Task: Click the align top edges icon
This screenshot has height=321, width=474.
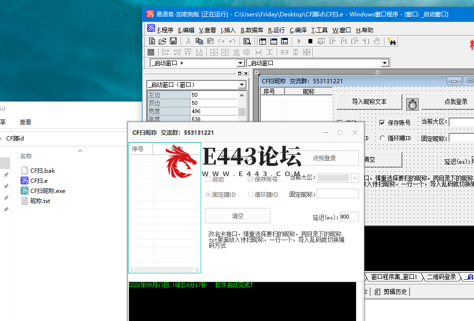Action: pyautogui.click(x=188, y=52)
